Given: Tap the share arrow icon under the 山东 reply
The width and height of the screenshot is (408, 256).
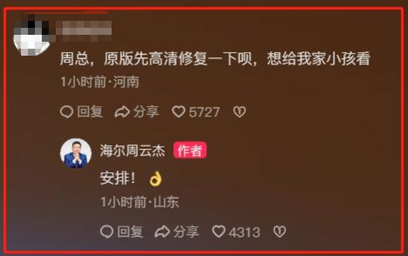Looking at the screenshot, I should coord(162,232).
